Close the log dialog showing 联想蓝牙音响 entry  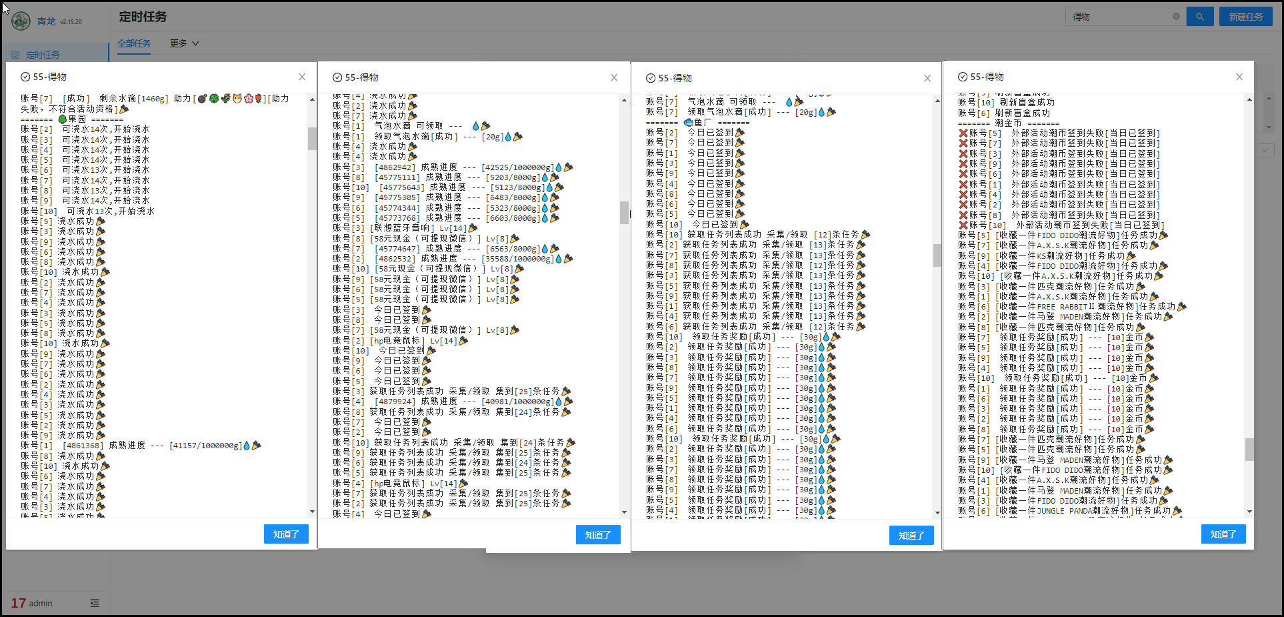[x=614, y=77]
